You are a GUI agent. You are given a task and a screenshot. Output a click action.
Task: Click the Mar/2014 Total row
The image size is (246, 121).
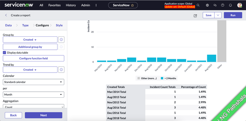156,92
